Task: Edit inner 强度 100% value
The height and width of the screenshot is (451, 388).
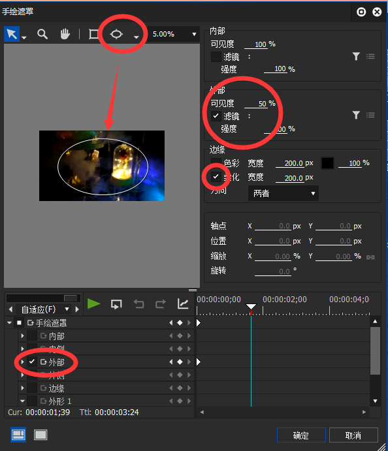Action: point(276,69)
